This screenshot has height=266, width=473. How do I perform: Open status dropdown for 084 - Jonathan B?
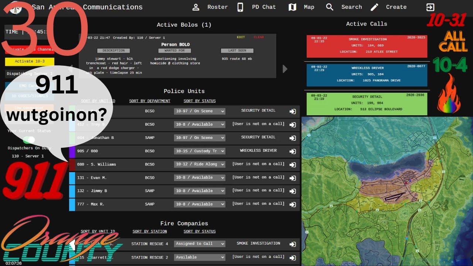pos(200,138)
